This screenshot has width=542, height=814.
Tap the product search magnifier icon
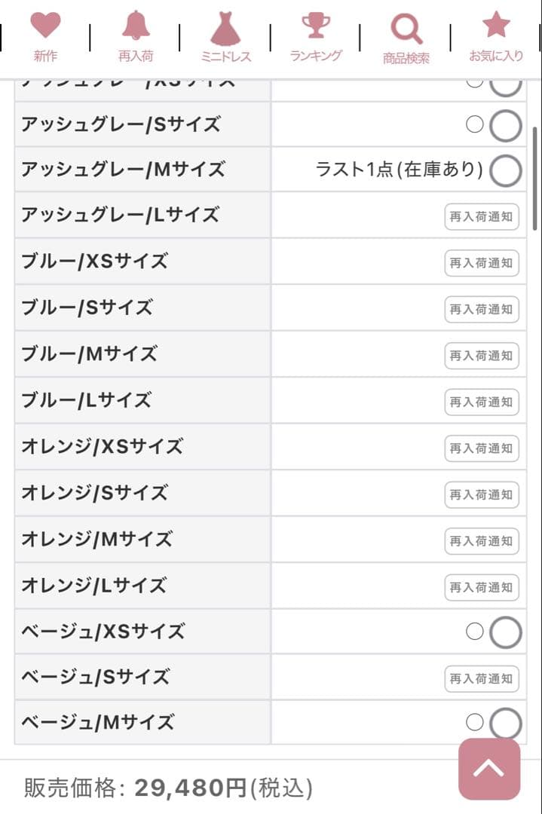(x=406, y=29)
